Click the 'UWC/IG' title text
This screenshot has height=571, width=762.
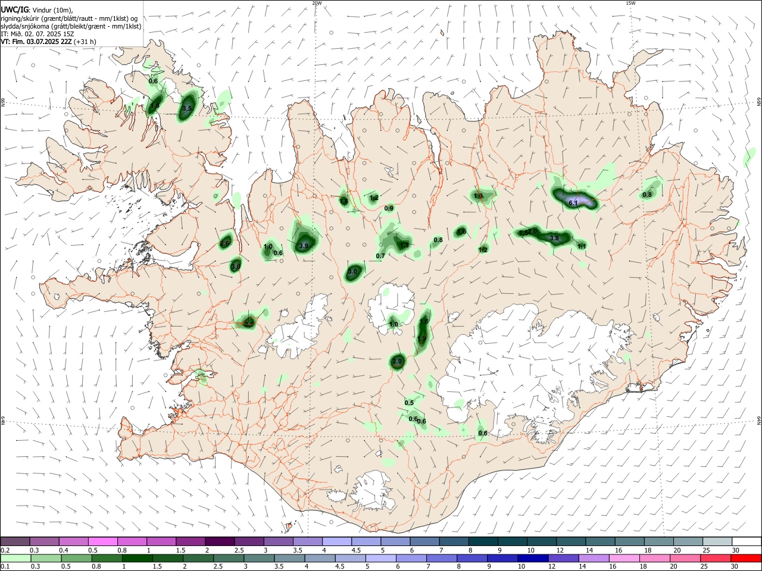coord(15,10)
